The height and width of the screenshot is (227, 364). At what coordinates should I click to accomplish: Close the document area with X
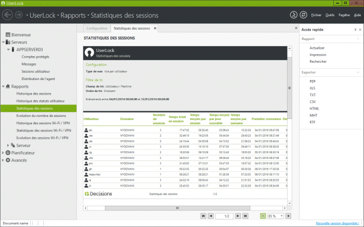pos(296,28)
